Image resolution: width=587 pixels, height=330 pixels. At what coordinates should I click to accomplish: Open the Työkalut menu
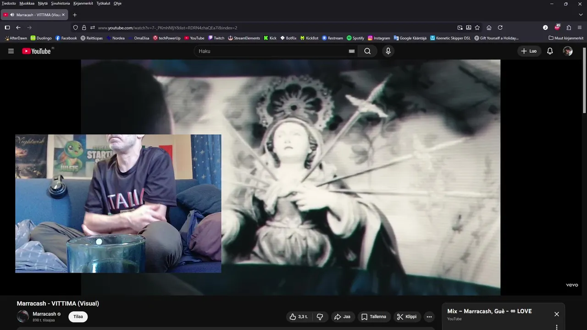[103, 3]
